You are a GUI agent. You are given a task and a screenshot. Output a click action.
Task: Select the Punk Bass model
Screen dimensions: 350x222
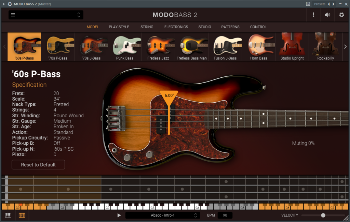[125, 47]
